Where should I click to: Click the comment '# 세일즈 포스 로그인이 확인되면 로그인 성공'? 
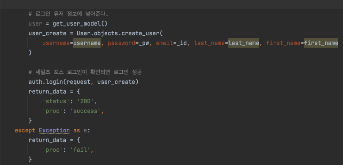click(85, 72)
